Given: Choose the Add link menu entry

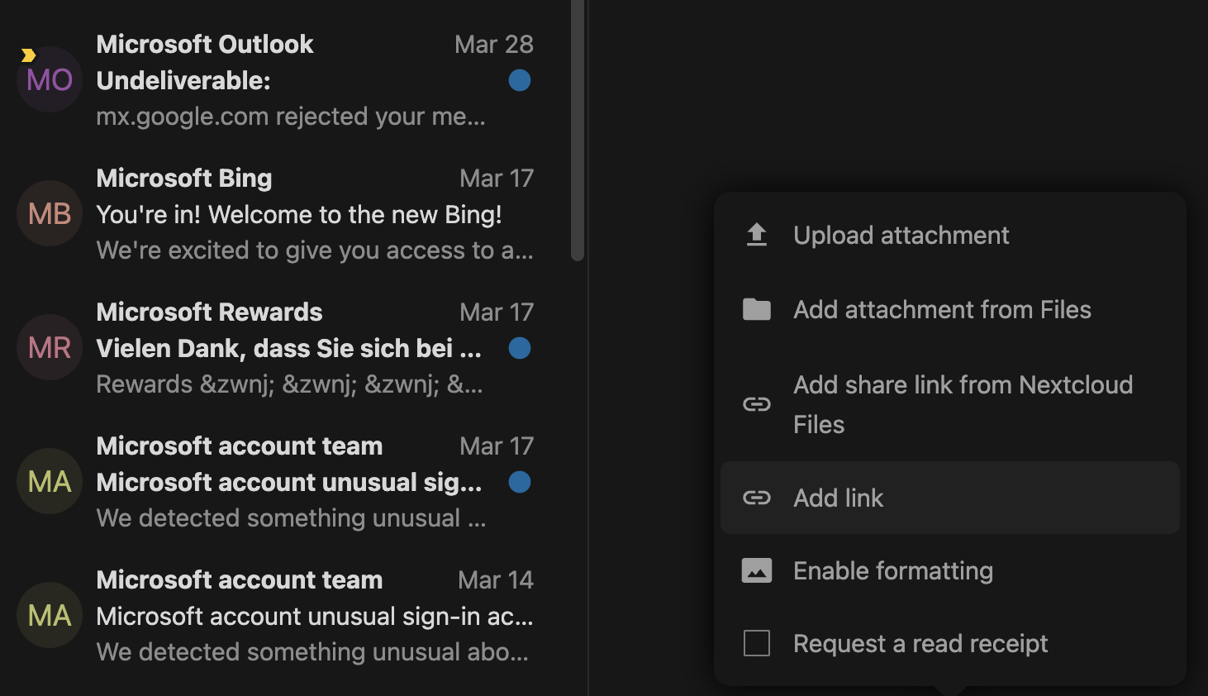Looking at the screenshot, I should 950,498.
